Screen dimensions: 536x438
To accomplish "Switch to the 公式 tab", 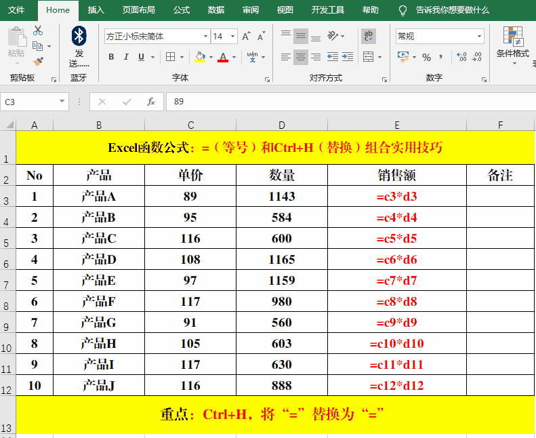I will pyautogui.click(x=182, y=10).
